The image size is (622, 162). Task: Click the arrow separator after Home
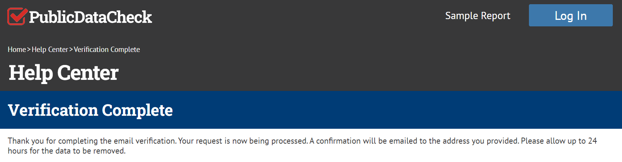tap(29, 50)
